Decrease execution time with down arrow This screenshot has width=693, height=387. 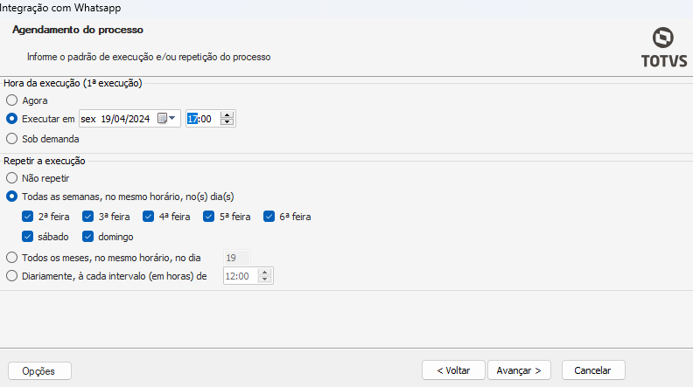tap(227, 122)
